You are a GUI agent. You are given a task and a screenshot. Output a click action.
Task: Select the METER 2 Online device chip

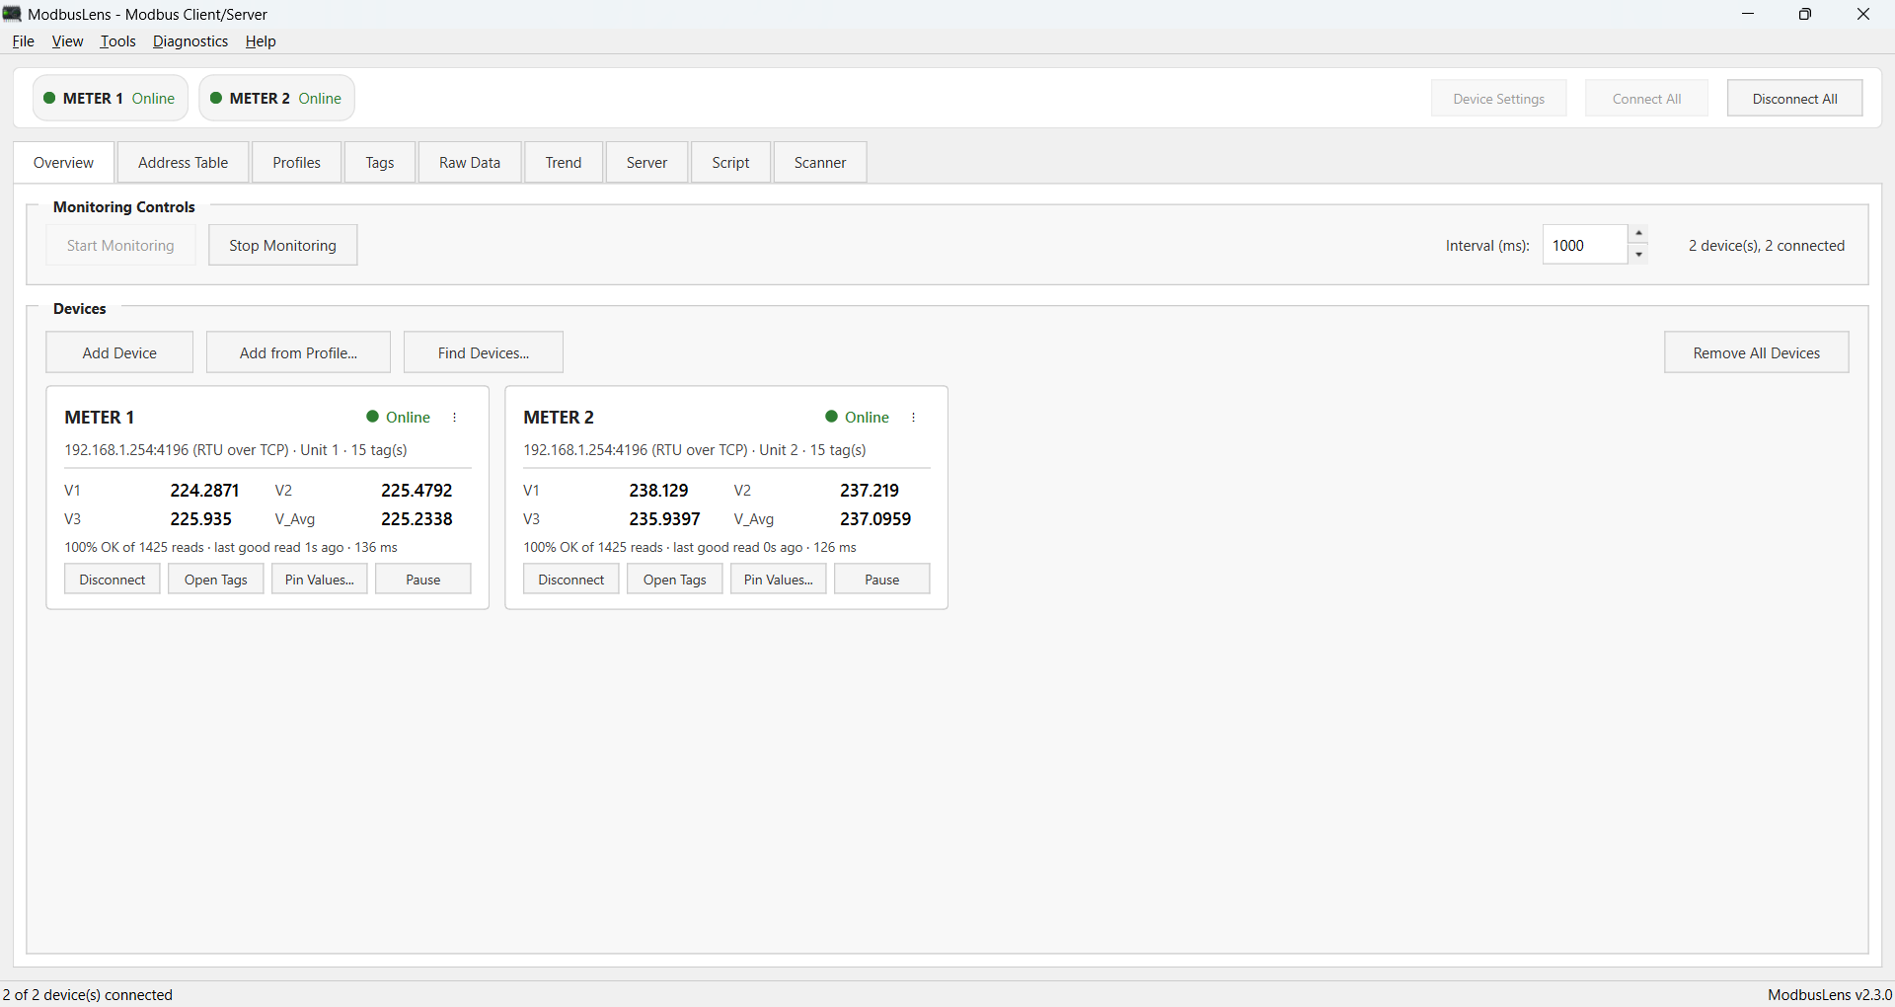(x=277, y=98)
